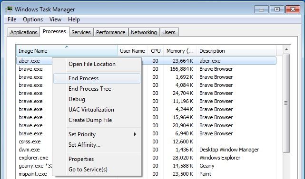Sort by Description column header
The height and width of the screenshot is (179, 305).
(236, 51)
